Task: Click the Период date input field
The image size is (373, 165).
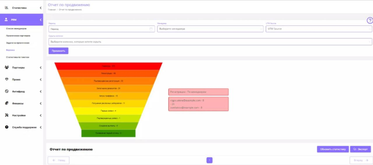Action: (102, 29)
